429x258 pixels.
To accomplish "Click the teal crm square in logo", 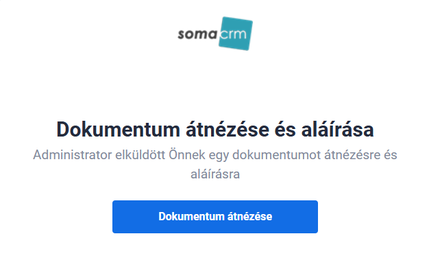I will point(236,34).
